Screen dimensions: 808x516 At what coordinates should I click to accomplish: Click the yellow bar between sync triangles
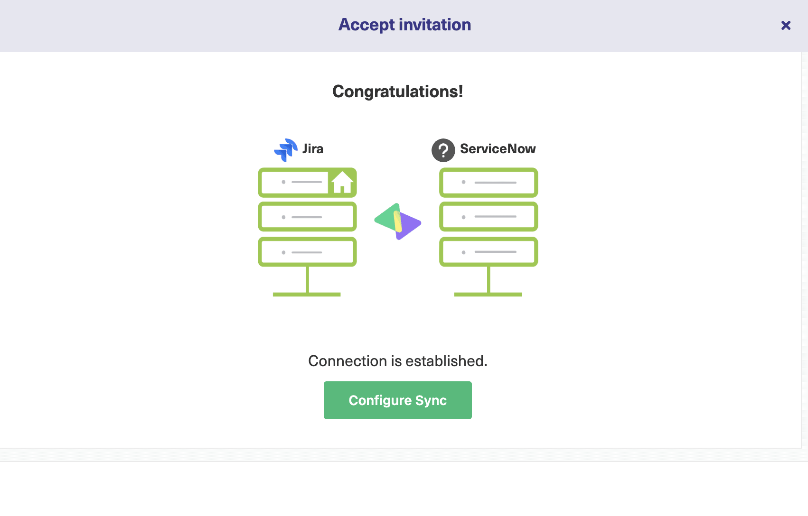(x=399, y=222)
